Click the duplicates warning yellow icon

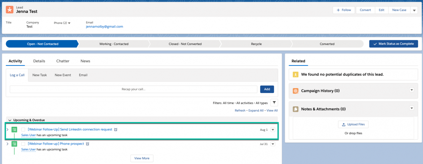[295, 74]
